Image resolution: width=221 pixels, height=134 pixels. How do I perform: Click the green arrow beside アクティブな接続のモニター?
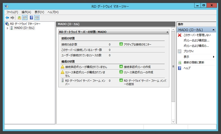click(x=121, y=44)
